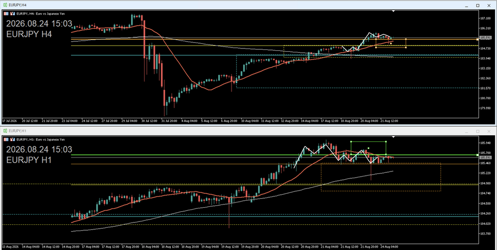The image size is (497, 250).
Task: Click the EURJPY,H4 window title chart icon
Action: (x=5, y=5)
